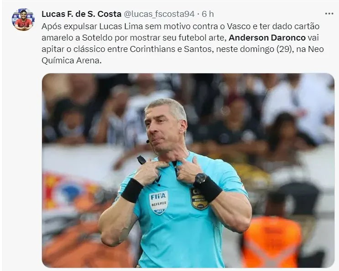Click the name Lucas Lima in the tweet body
Viewport: 339px width, 271px height.
[x=121, y=26]
